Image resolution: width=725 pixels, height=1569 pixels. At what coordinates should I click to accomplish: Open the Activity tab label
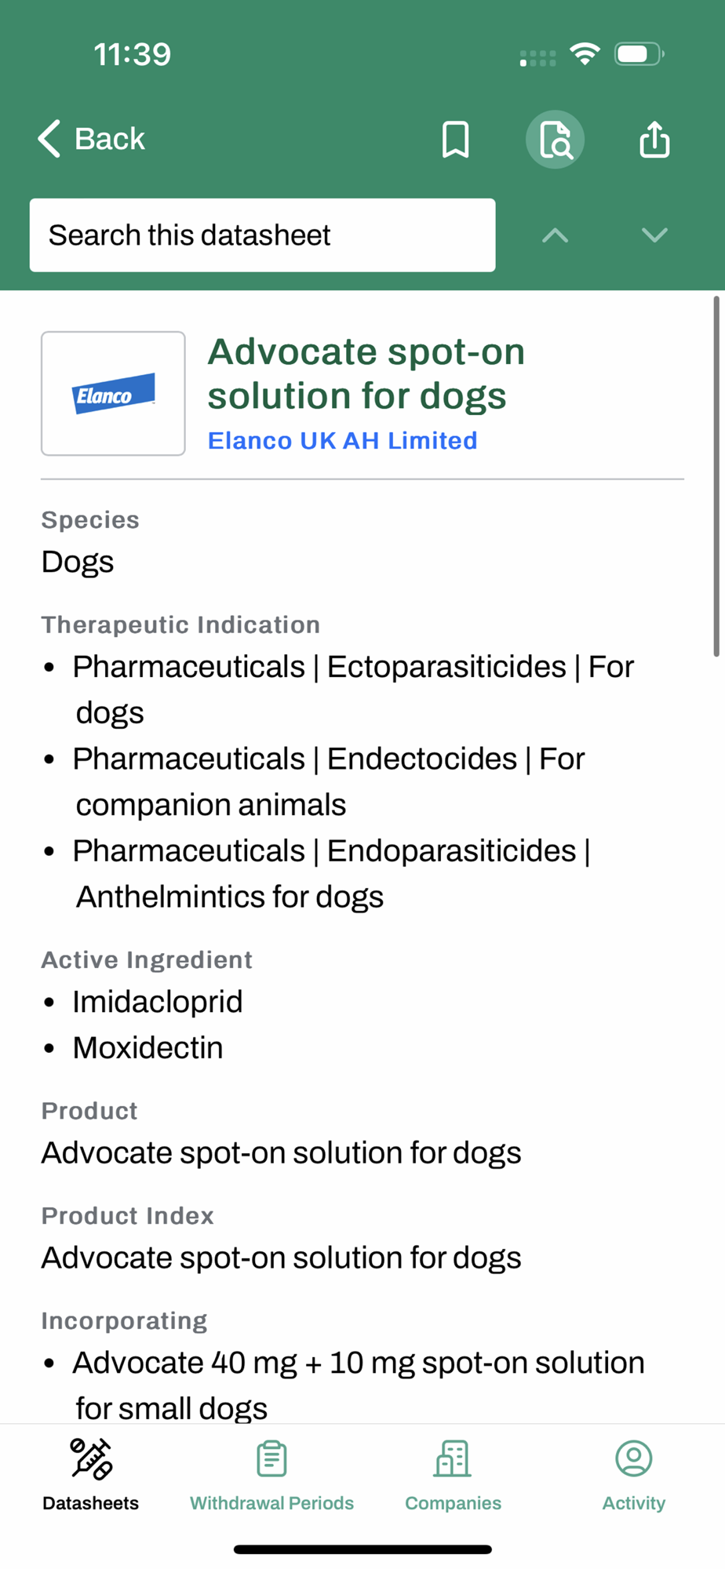634,1503
